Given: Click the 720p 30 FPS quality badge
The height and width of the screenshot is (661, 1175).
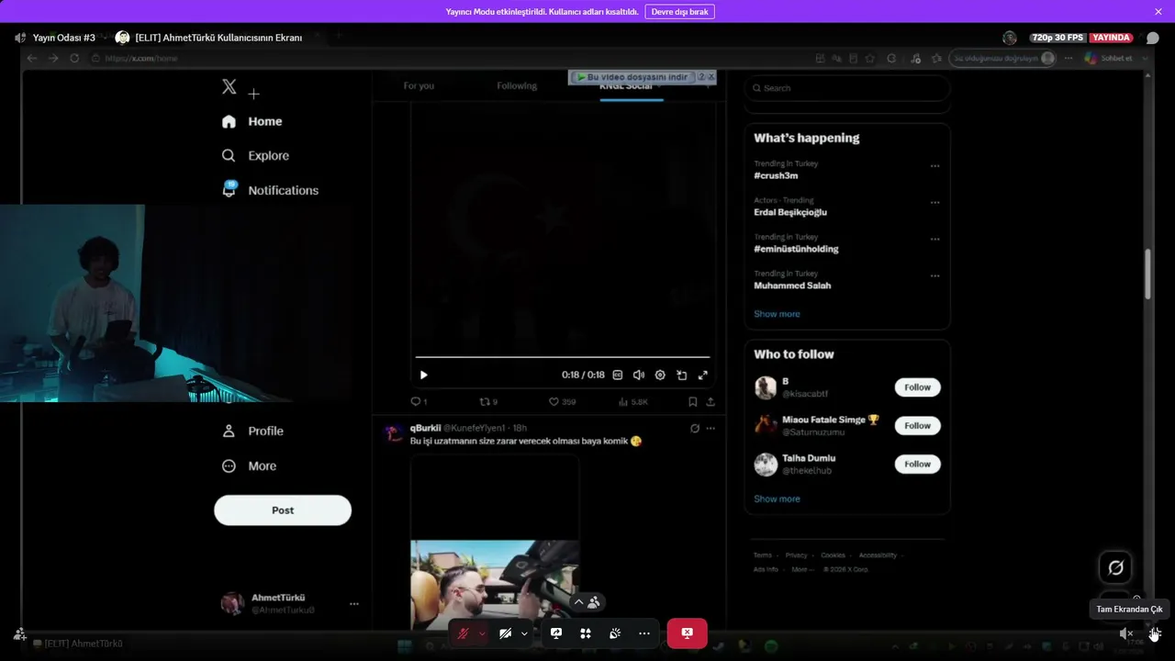Looking at the screenshot, I should tap(1057, 38).
